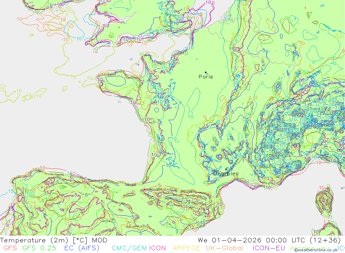Click the Paris location dot marker
Viewport: 345px width, 253px height.
pyautogui.click(x=206, y=72)
